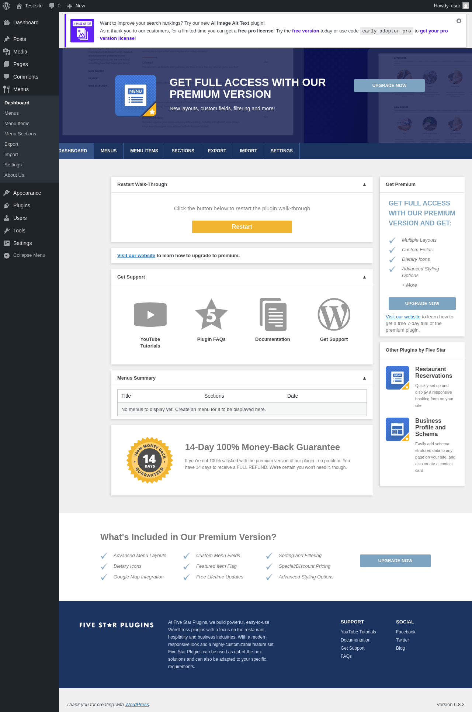Click the Appearance paintbrush icon

point(7,193)
